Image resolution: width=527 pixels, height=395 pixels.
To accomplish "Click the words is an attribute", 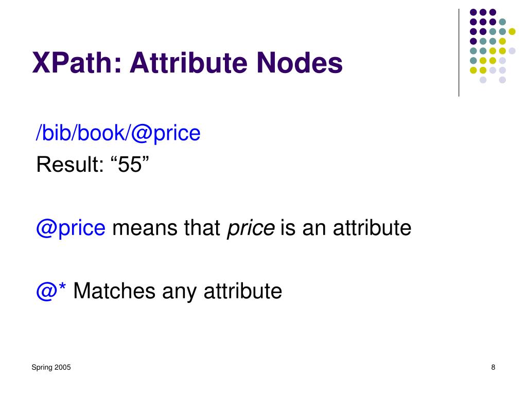I will [x=345, y=228].
